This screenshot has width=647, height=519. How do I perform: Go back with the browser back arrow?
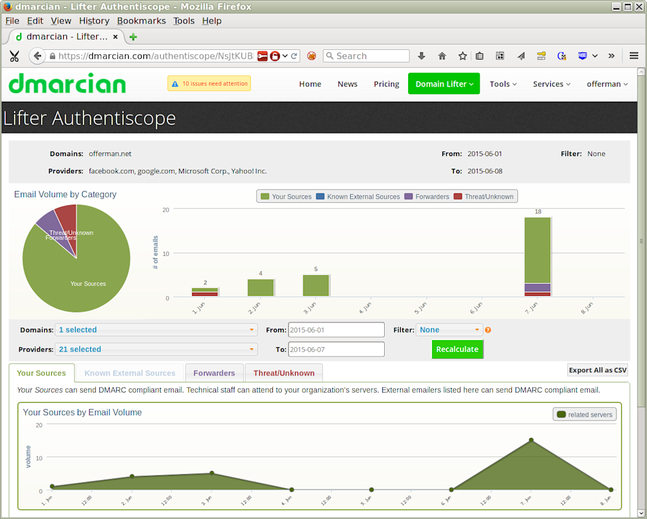click(37, 56)
